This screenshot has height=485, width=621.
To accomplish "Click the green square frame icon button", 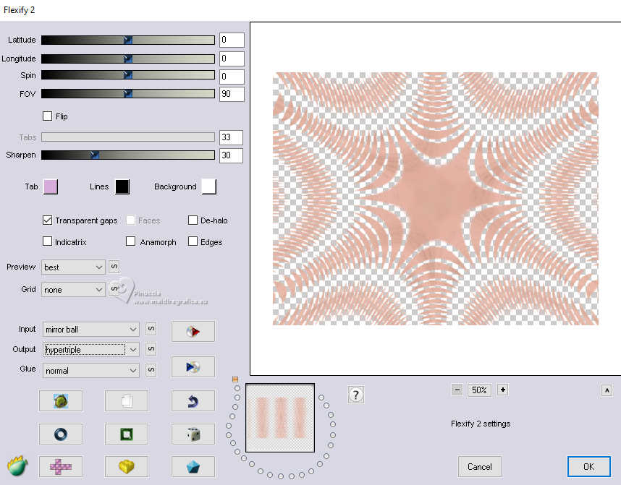I will coord(127,434).
